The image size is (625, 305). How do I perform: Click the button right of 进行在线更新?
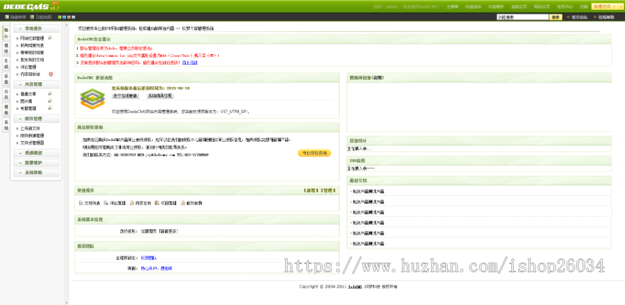(x=160, y=96)
